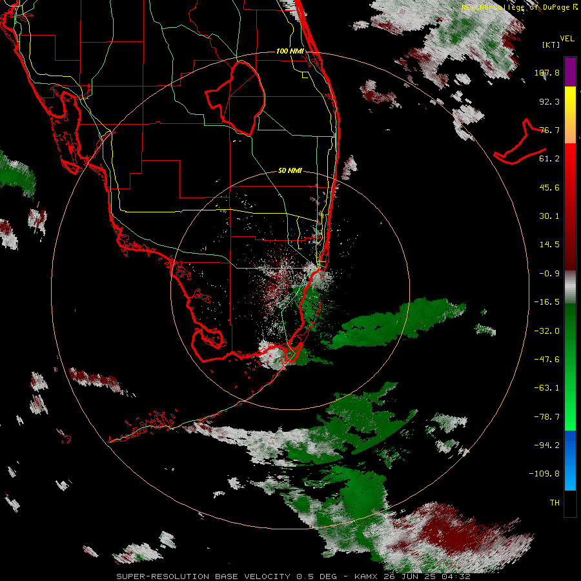Click the 100 NMI range ring label
The width and height of the screenshot is (581, 581).
[x=290, y=51]
